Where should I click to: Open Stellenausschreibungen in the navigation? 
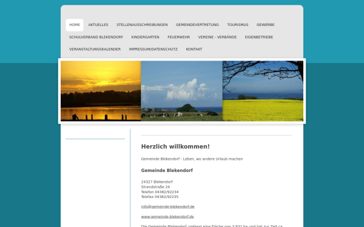click(x=142, y=25)
